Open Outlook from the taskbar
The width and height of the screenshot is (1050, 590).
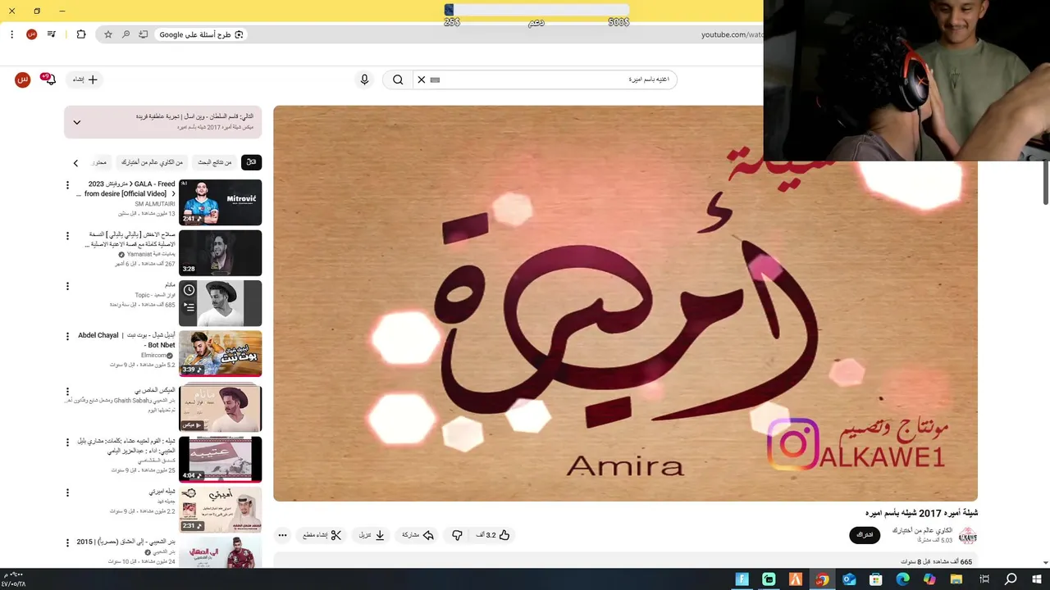click(849, 579)
